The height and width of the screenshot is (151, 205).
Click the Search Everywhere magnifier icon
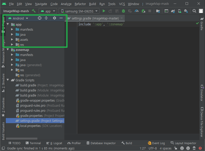194,11
